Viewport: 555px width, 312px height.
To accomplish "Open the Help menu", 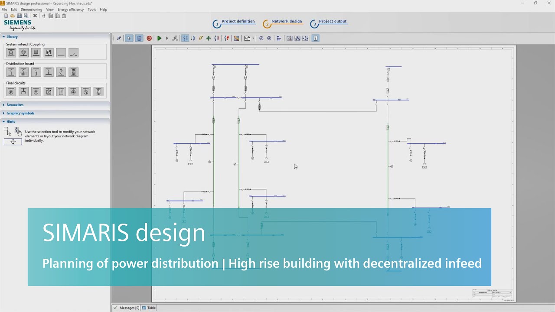I will coord(103,10).
